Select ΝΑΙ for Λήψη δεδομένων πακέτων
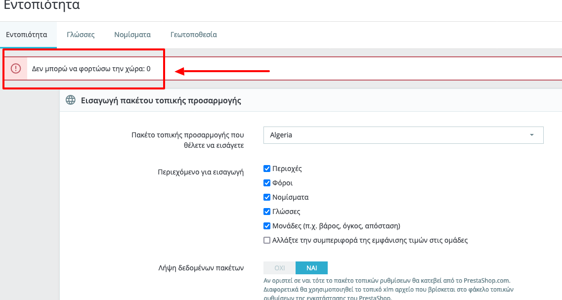Image resolution: width=562 pixels, height=300 pixels. coord(311,268)
